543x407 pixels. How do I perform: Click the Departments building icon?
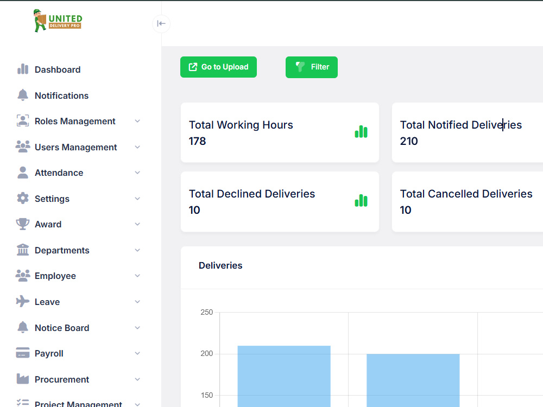click(23, 250)
